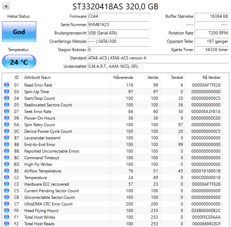Click the Rå Verdier column header

pos(211,77)
